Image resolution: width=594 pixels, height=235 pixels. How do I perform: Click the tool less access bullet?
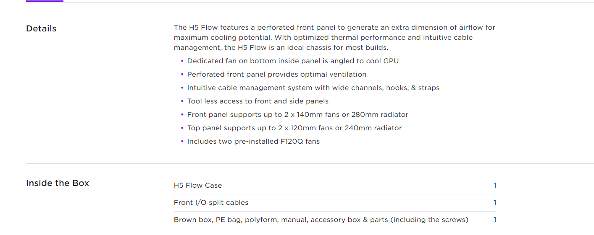[x=258, y=101]
